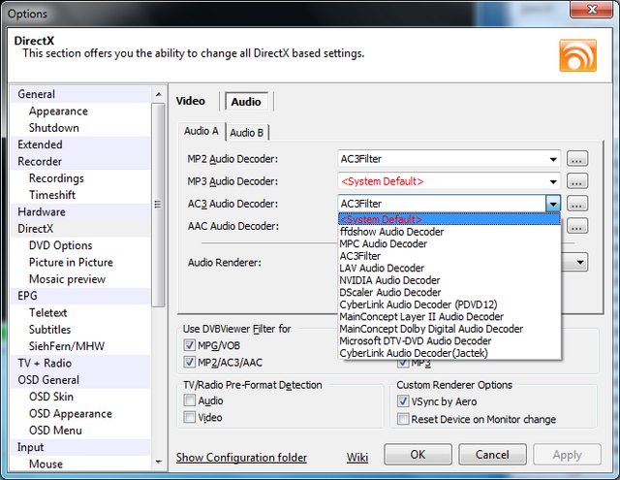Open the General section in sidebar
620x480 pixels.
[x=80, y=94]
